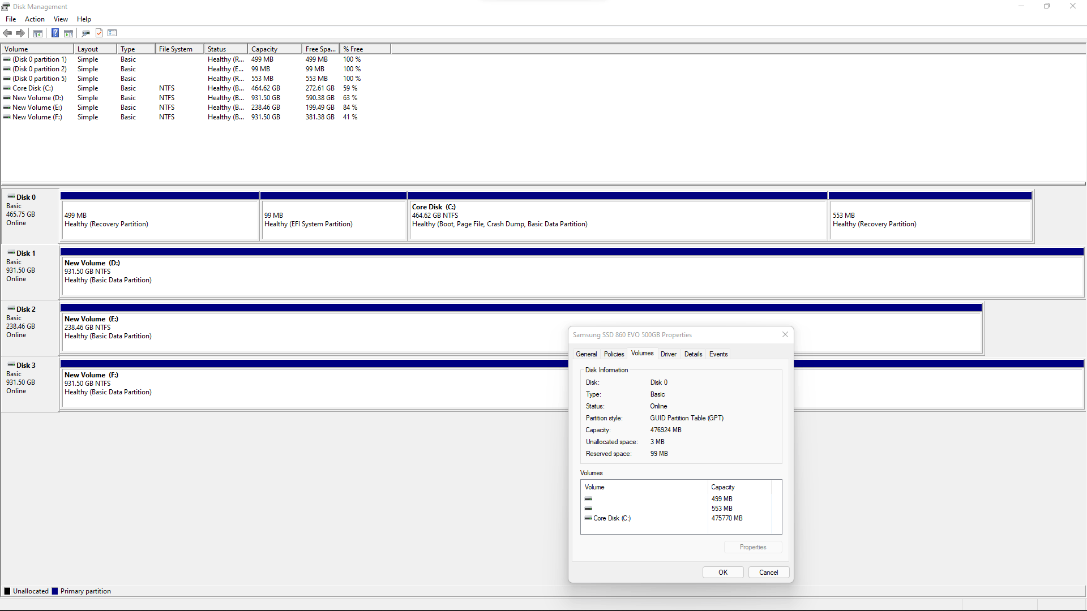Image resolution: width=1087 pixels, height=611 pixels.
Task: Select the Volumes tab
Action: tap(642, 353)
